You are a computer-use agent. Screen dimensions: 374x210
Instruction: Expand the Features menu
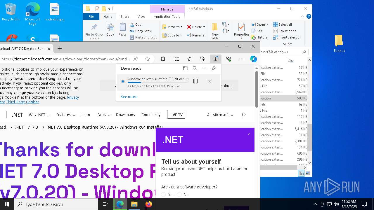65,115
